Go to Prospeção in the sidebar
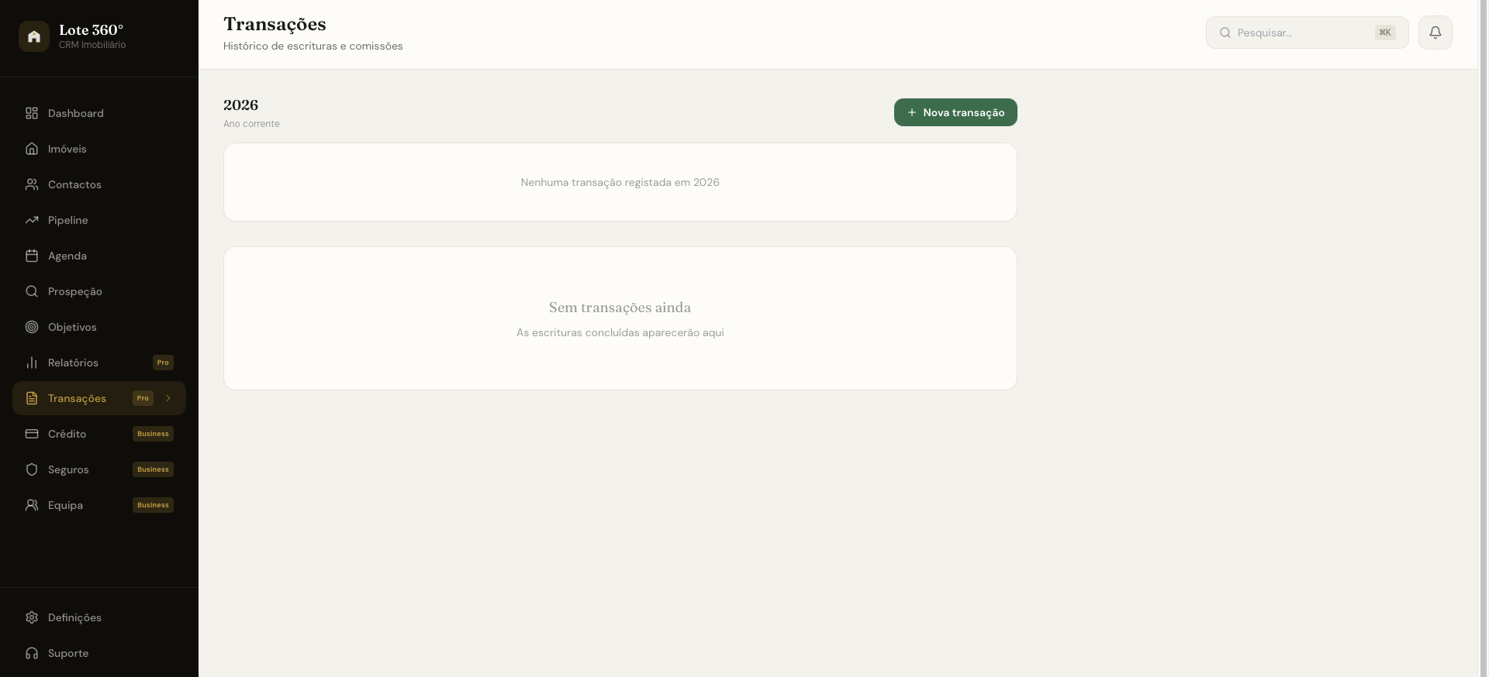The height and width of the screenshot is (677, 1489). 99,291
